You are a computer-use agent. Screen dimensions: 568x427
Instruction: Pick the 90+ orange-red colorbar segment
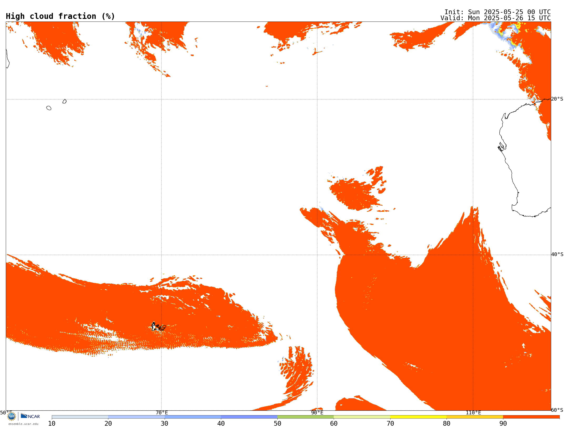click(x=531, y=417)
